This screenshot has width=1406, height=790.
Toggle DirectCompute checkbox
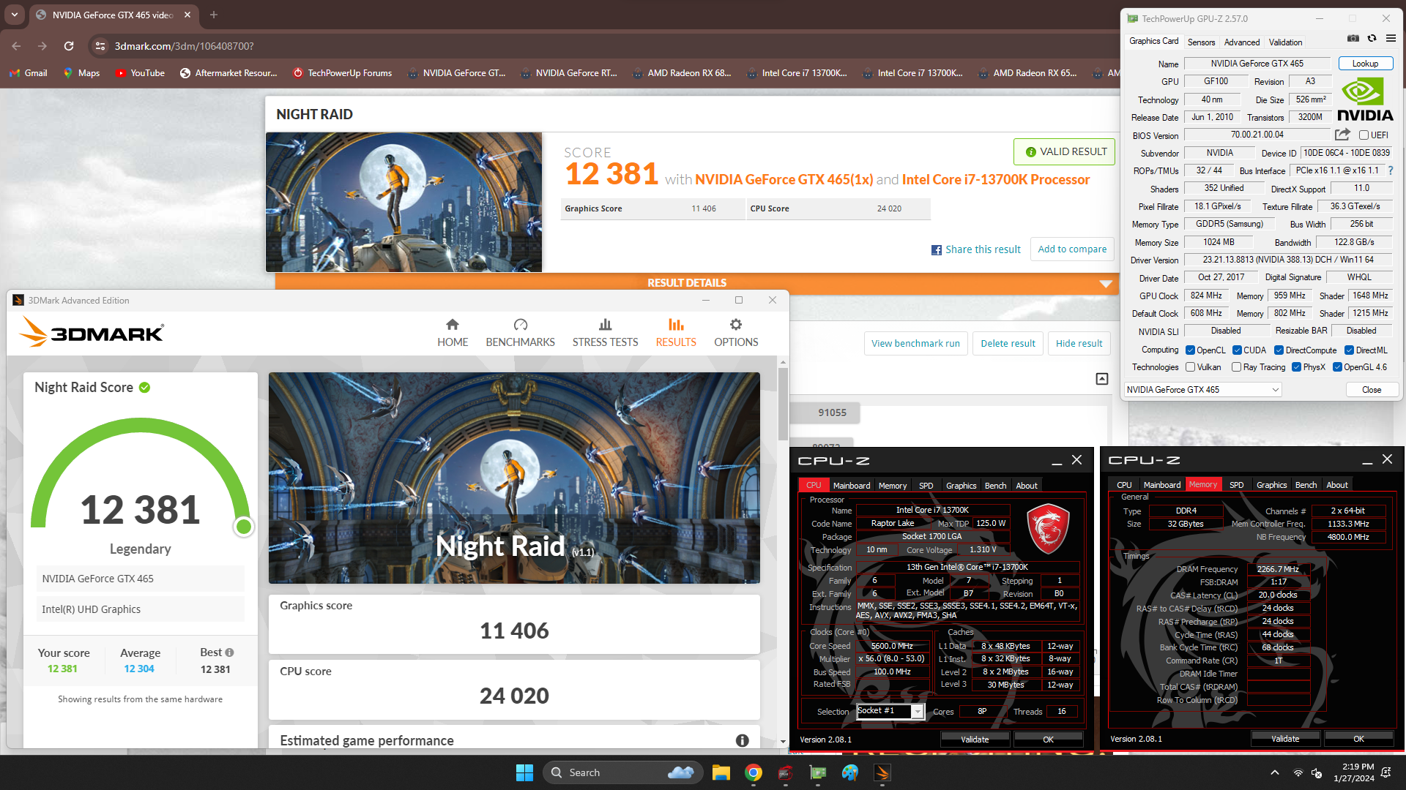pyautogui.click(x=1279, y=350)
